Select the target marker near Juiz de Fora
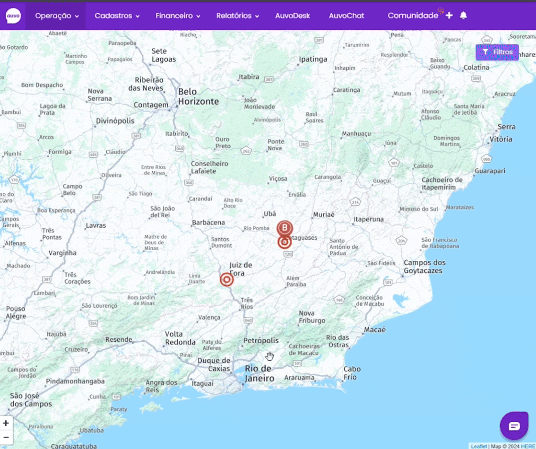536x449 pixels. [x=227, y=280]
